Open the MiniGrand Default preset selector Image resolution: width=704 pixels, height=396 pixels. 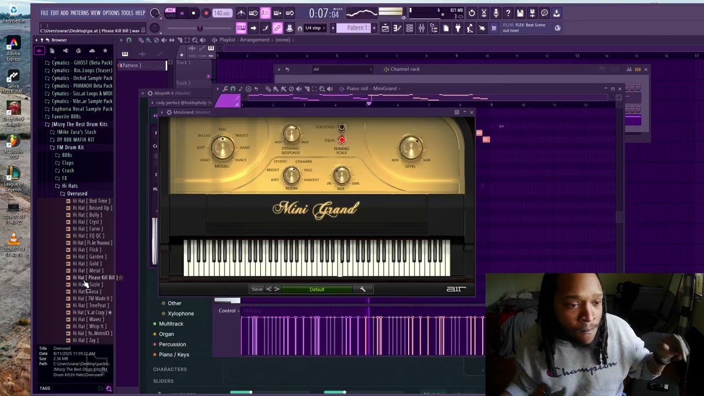[x=317, y=289]
